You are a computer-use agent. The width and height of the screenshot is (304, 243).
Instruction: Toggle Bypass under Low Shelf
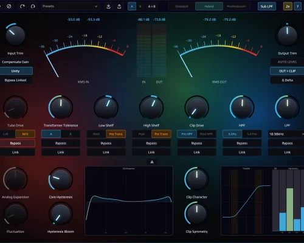tap(106, 143)
